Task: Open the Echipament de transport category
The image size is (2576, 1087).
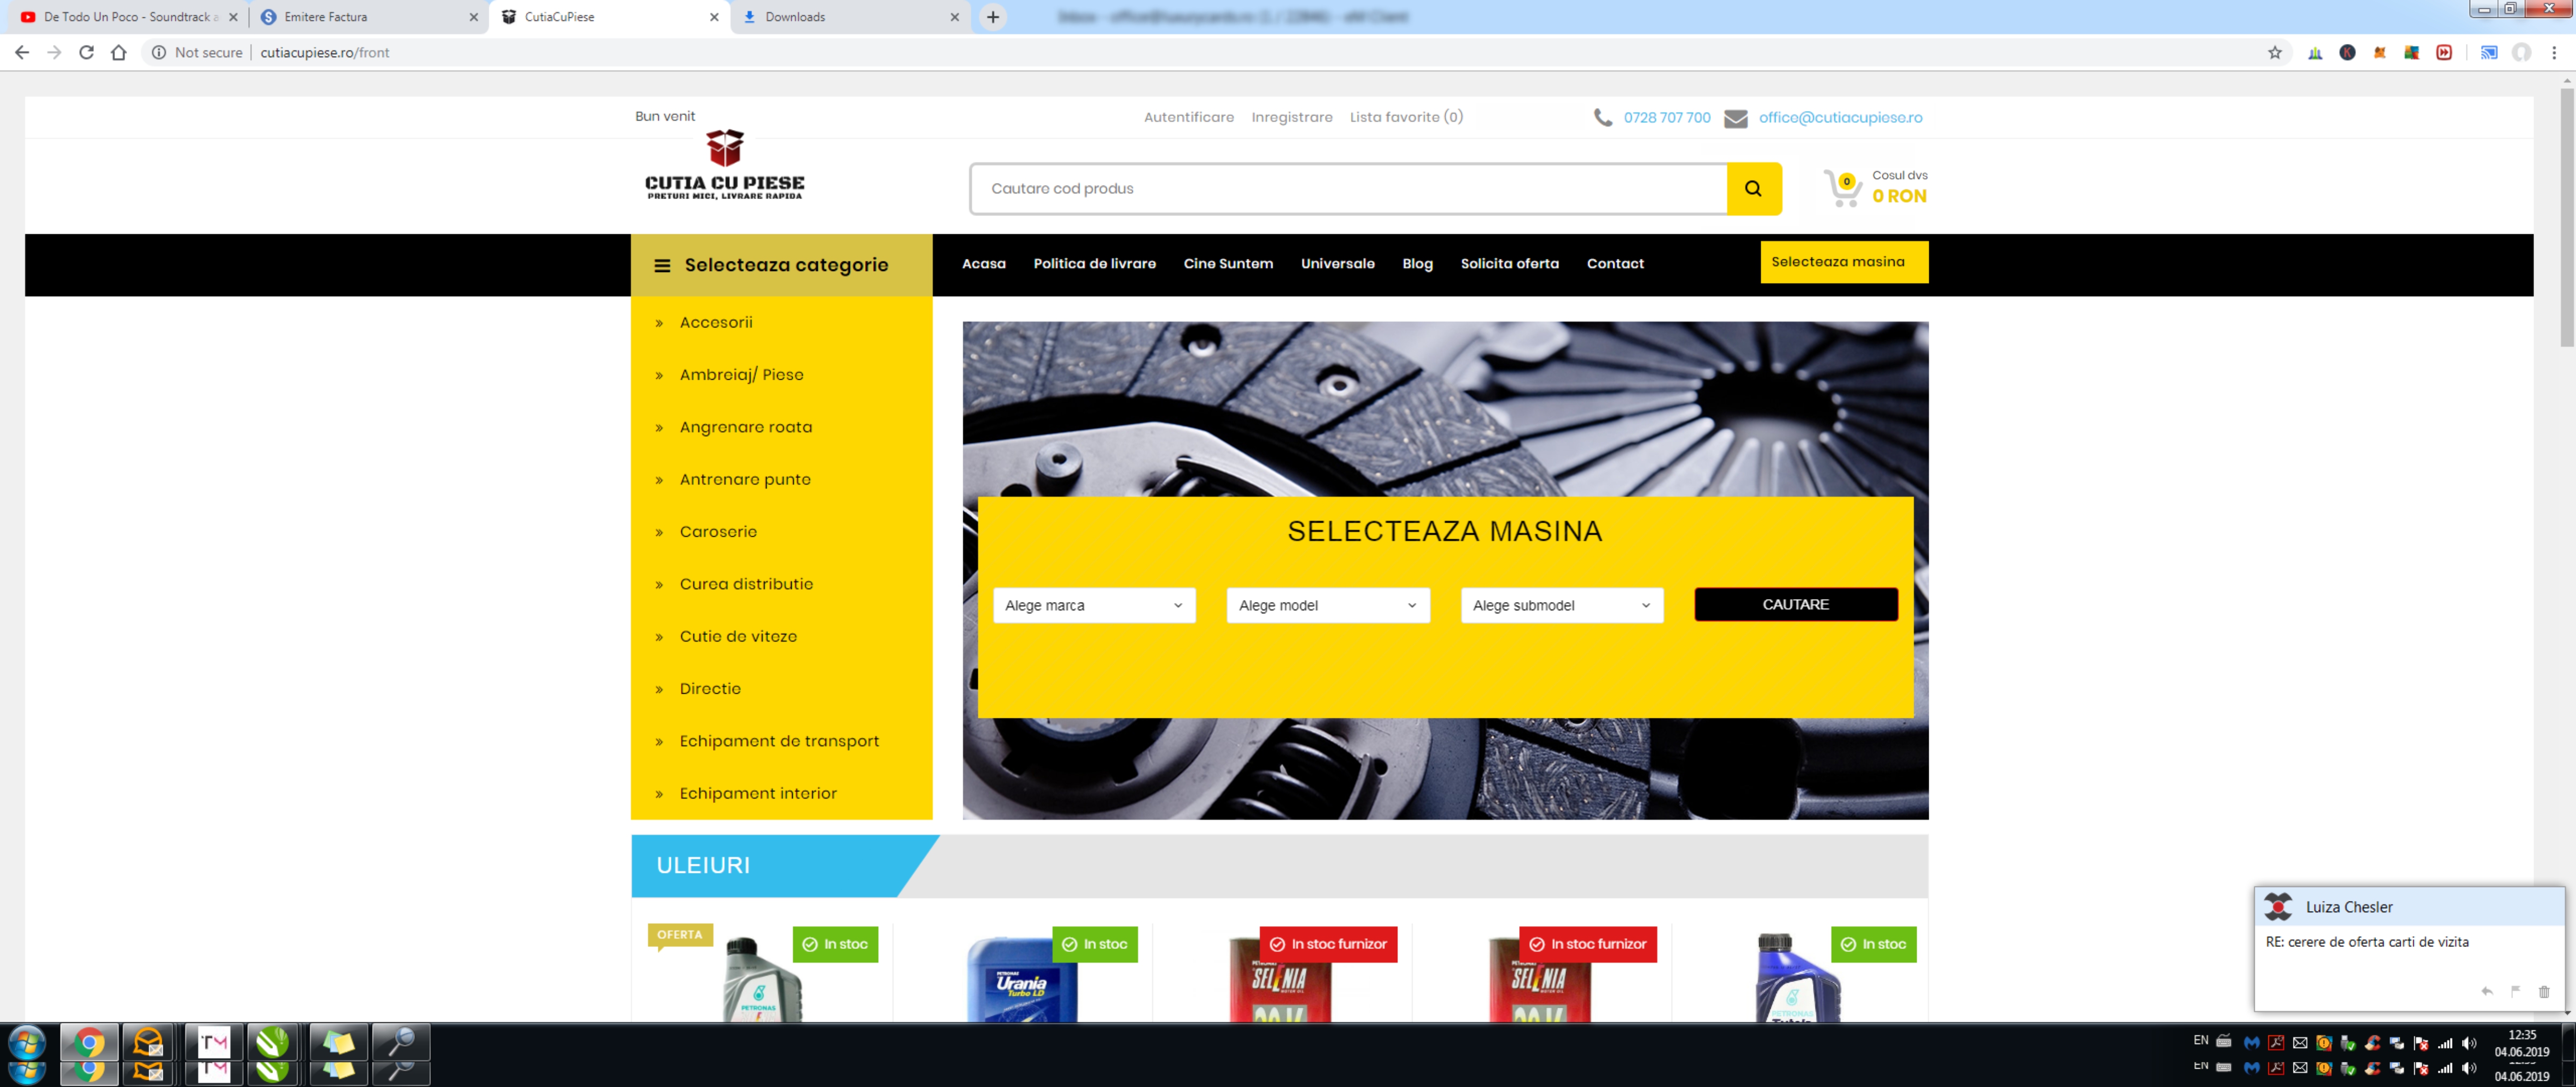Action: pyautogui.click(x=779, y=742)
